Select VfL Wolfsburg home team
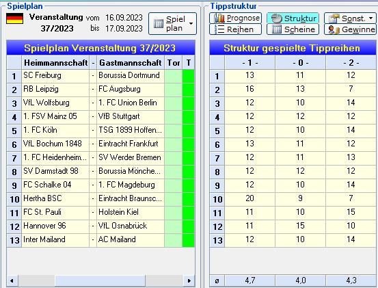This screenshot has height=288, width=378. [55, 103]
